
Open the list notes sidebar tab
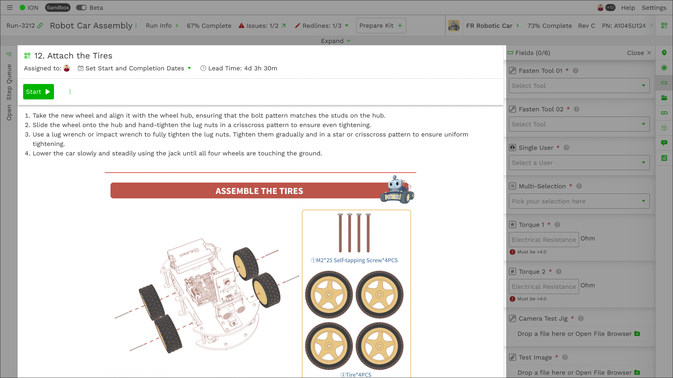coord(664,158)
